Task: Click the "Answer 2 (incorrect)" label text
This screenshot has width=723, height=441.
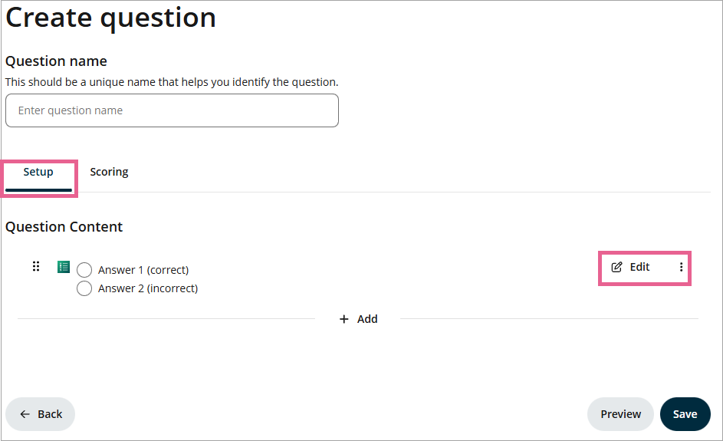Action: [148, 288]
